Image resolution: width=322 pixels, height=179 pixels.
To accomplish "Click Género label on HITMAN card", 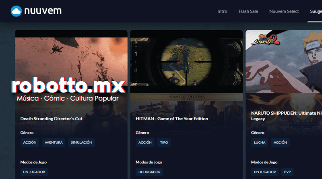I will [142, 133].
